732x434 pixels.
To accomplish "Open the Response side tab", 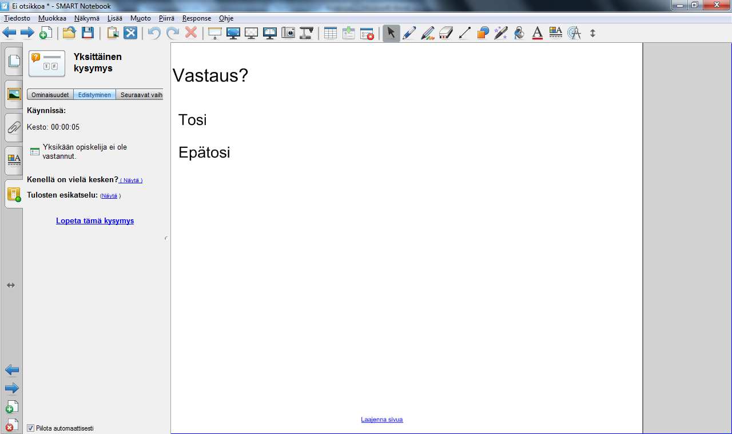I will 14,194.
